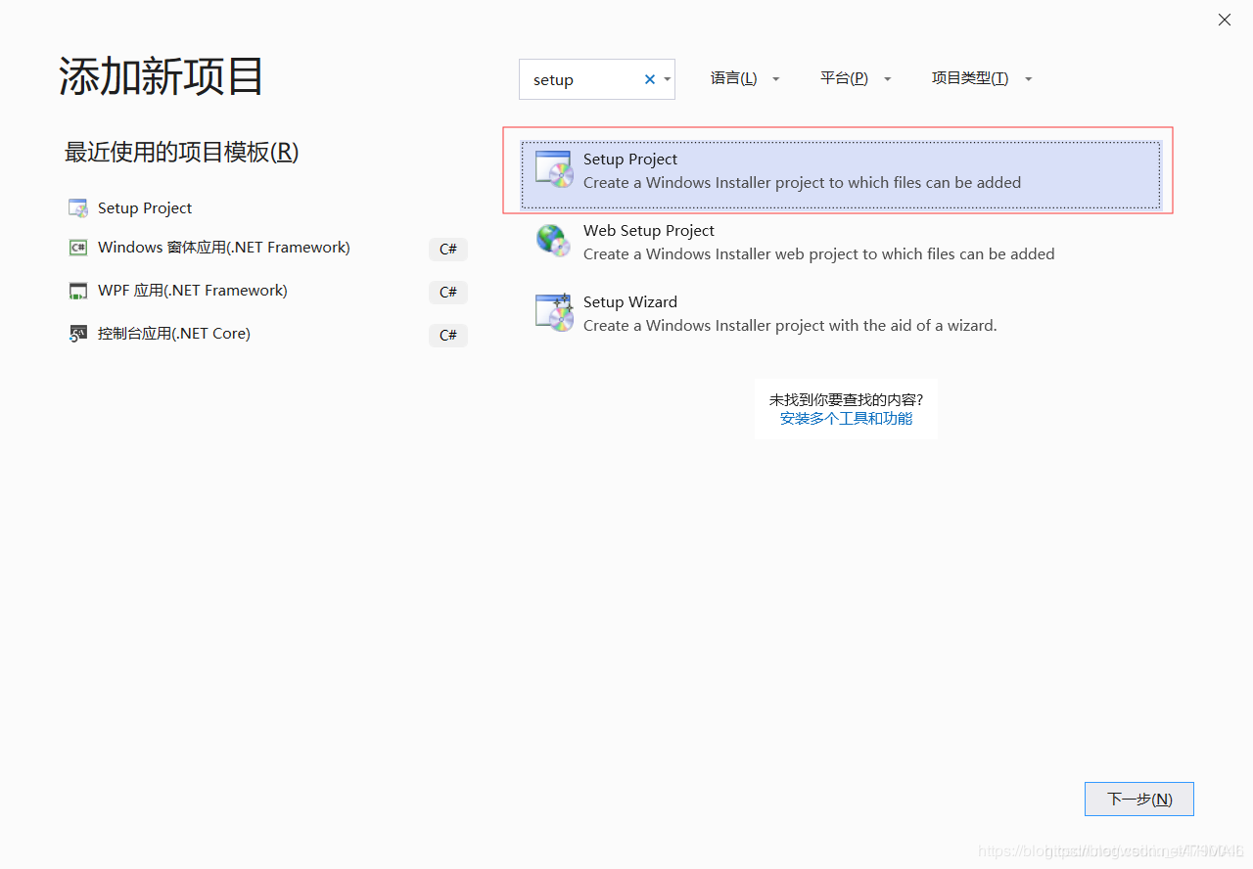Image resolution: width=1253 pixels, height=869 pixels.
Task: Click the recent Setup Project icon
Action: [x=78, y=207]
